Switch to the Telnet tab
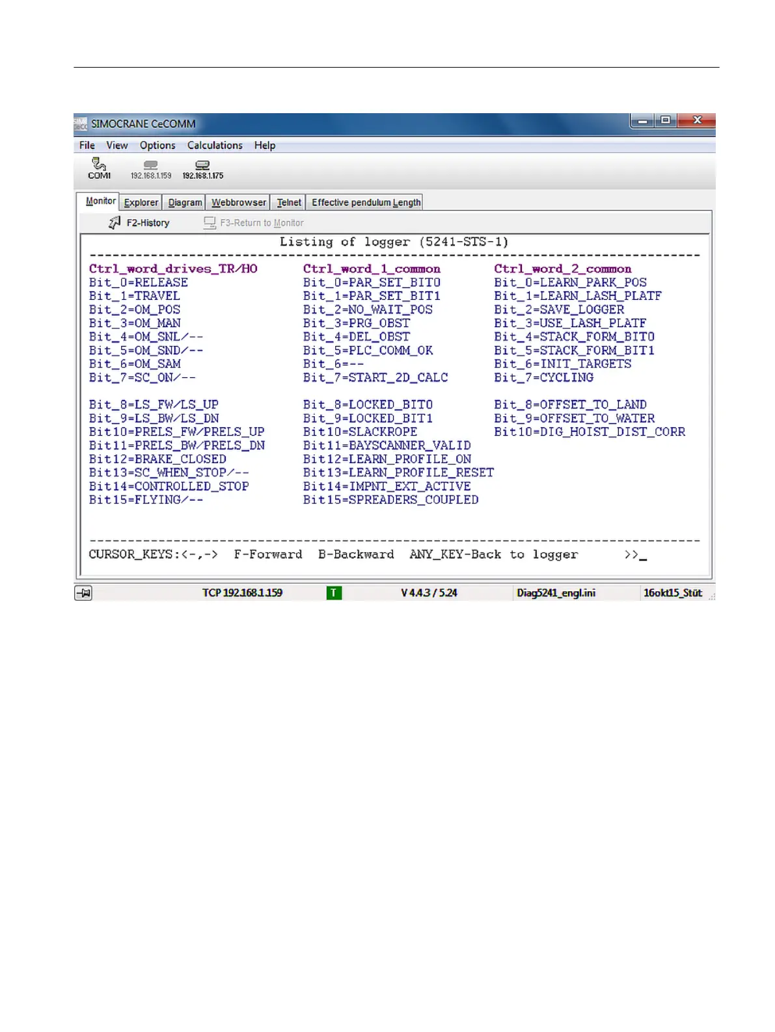 (x=289, y=203)
